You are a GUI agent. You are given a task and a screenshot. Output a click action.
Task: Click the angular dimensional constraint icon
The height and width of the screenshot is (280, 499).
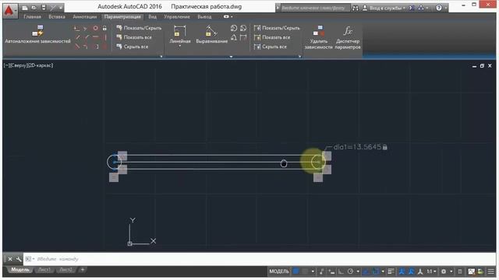(234, 37)
